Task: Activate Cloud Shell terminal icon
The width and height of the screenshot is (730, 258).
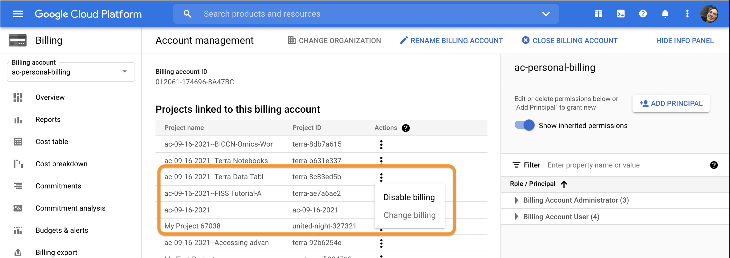Action: coord(621,14)
